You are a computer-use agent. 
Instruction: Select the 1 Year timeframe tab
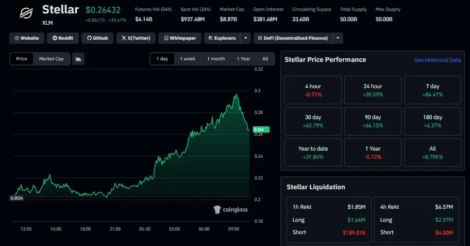pos(244,59)
